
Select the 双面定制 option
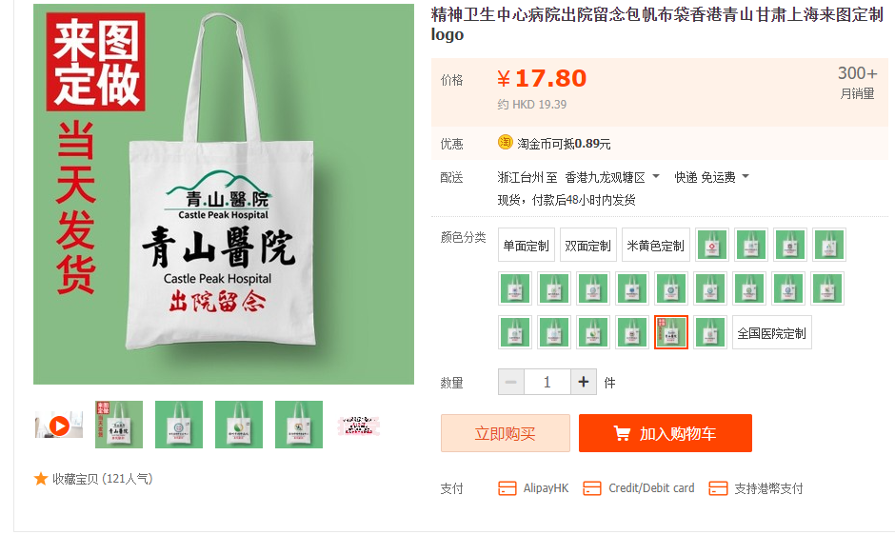point(587,246)
